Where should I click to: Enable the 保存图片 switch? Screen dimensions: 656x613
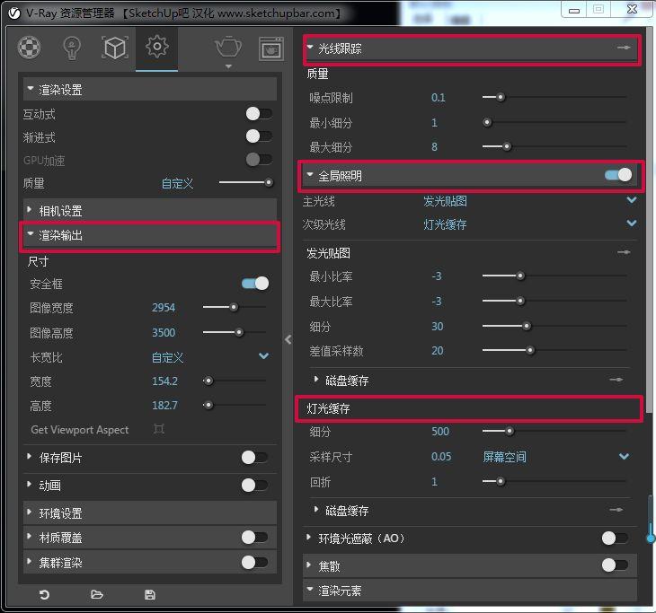255,458
